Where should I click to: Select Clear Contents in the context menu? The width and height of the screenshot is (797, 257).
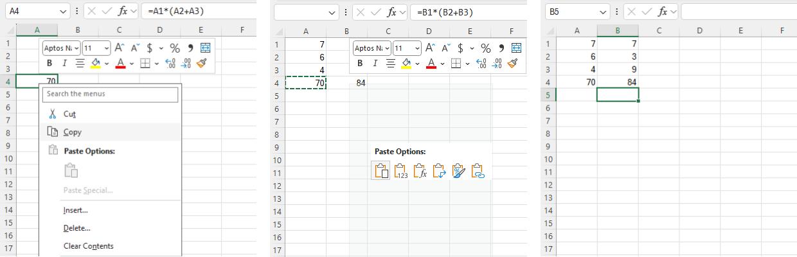tap(88, 245)
